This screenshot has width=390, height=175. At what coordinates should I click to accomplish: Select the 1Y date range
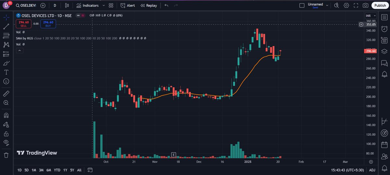pos(65,170)
